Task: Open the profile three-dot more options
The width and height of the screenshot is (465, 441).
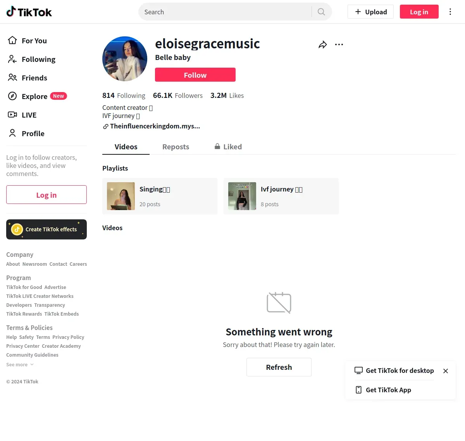Action: [x=339, y=44]
